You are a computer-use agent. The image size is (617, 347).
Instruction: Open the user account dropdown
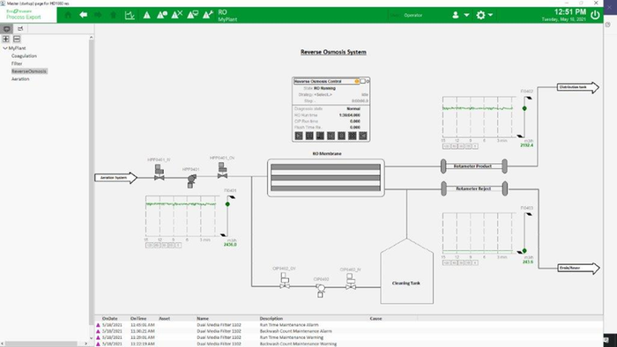[460, 15]
